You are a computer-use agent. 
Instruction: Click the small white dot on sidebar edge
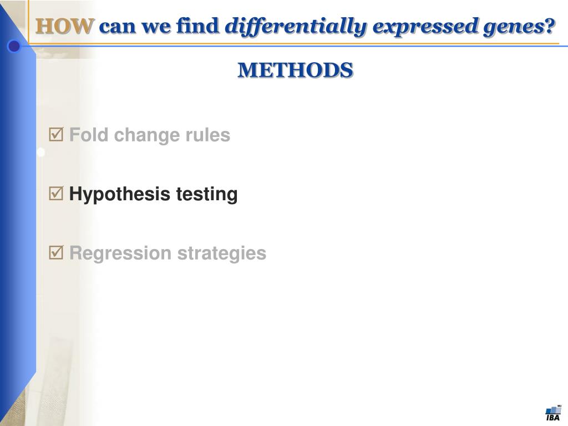click(x=41, y=152)
